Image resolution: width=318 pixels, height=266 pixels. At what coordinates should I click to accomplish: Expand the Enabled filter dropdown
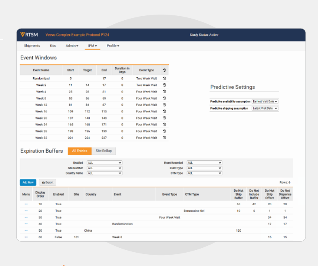tap(104, 163)
